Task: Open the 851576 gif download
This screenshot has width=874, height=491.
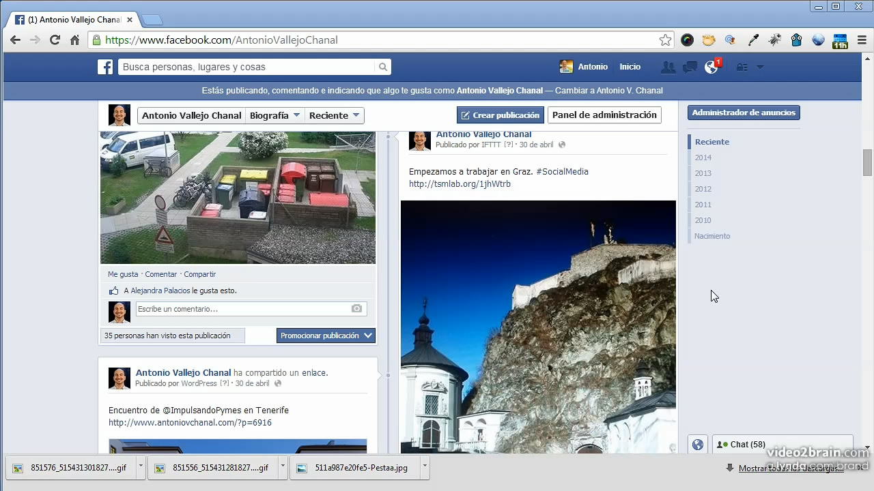Action: (71, 468)
